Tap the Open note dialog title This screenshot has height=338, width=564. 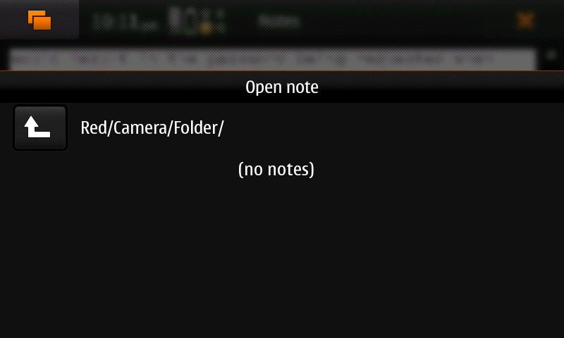[281, 87]
